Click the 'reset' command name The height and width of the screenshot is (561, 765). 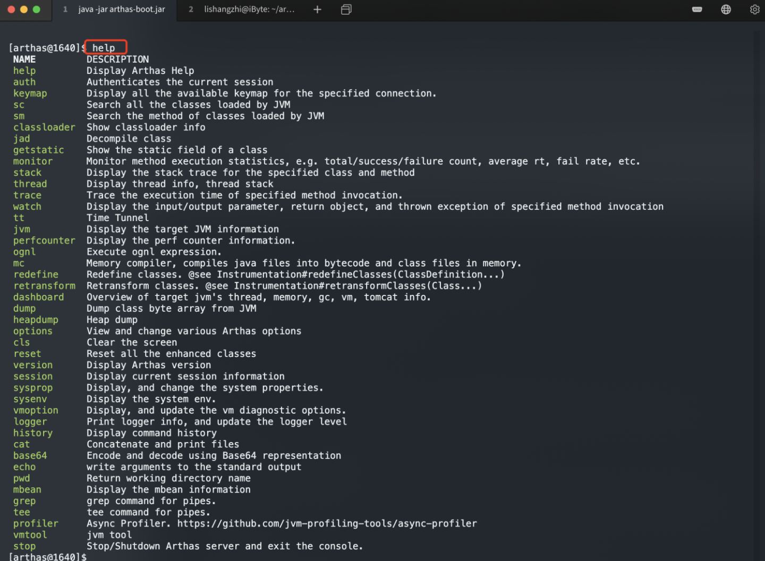[27, 354]
